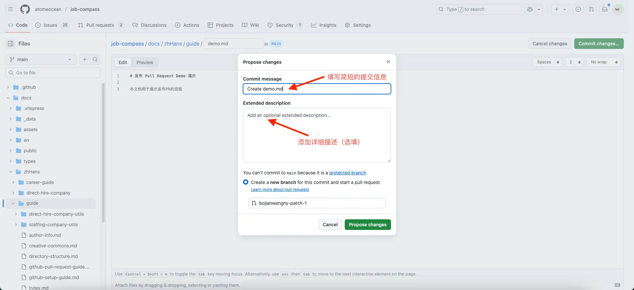Open github-pull-request-guide file
634x290 pixels.
(59, 267)
